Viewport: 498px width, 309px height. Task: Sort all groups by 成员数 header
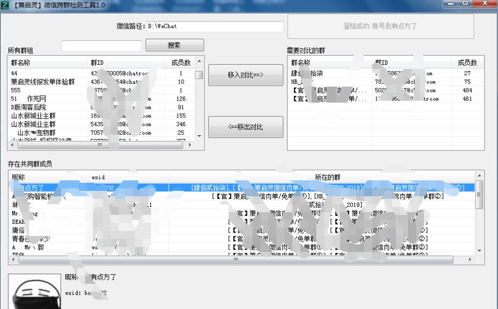[x=180, y=63]
